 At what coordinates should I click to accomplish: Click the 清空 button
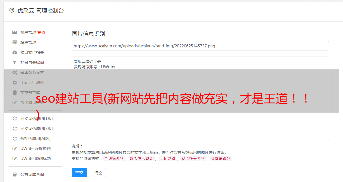tap(98, 173)
